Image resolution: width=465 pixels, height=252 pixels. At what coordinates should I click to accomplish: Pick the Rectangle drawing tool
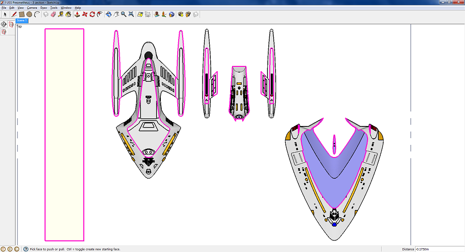tap(21, 14)
